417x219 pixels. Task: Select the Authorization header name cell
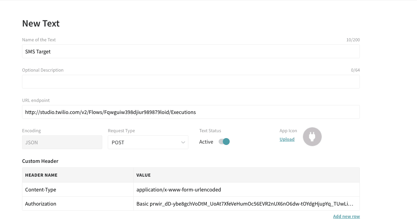[x=77, y=204]
